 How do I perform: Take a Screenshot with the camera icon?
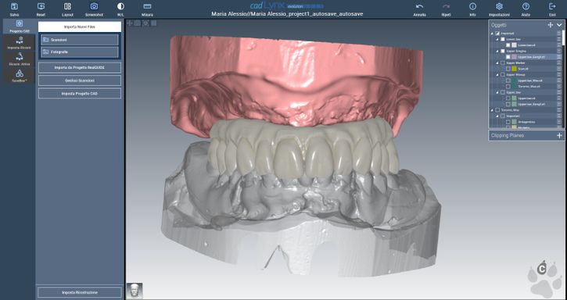tap(94, 6)
